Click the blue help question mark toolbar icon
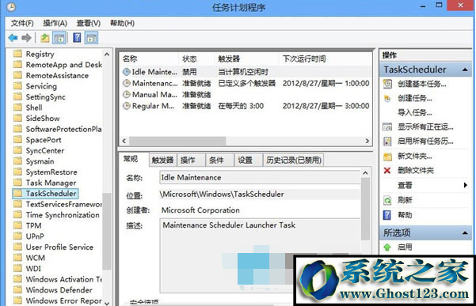The width and height of the screenshot is (476, 306). (77, 38)
